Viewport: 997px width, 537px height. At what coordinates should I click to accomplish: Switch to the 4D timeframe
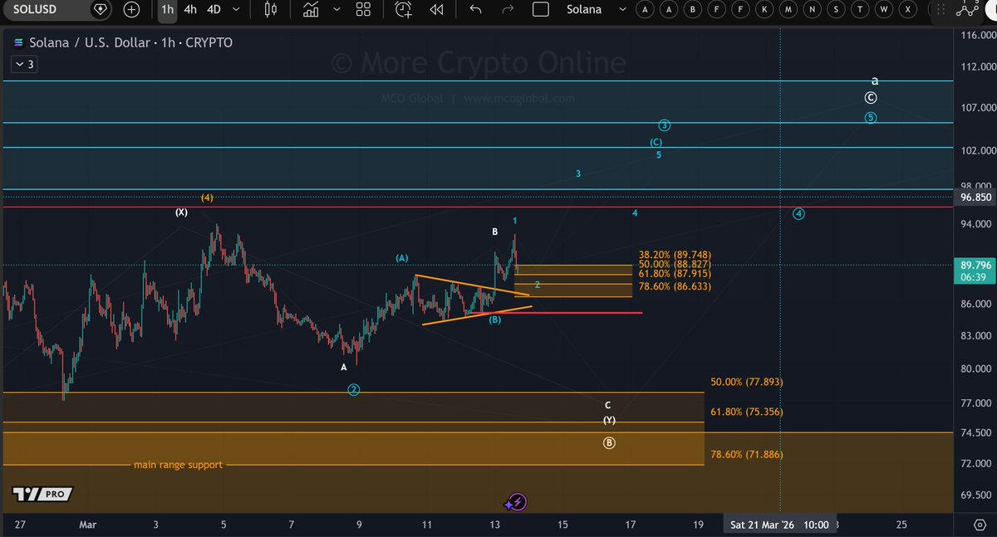pyautogui.click(x=214, y=10)
